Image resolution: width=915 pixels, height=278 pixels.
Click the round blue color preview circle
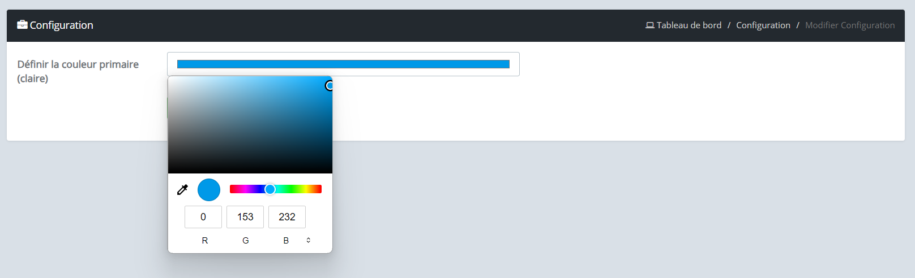[209, 190]
